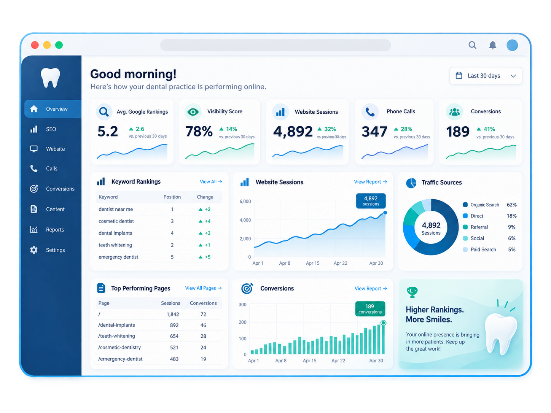Viewport: 551px width, 413px height.
Task: Open the user profile avatar
Action: pos(512,45)
